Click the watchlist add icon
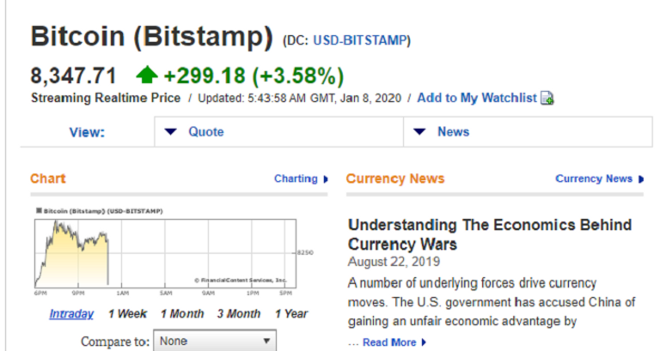 (x=547, y=99)
